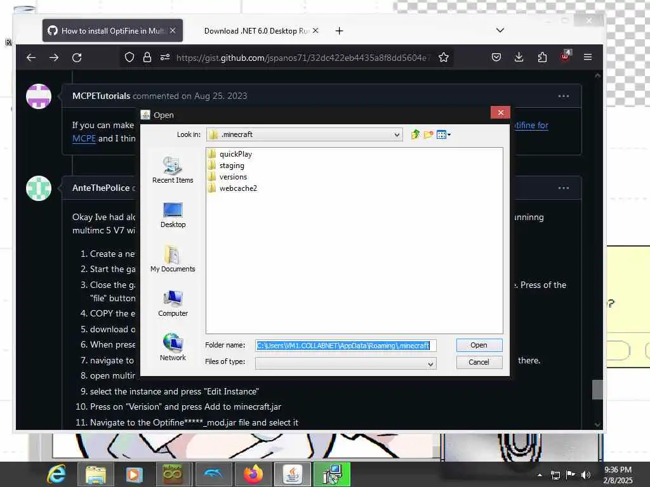View site security padlock info

point(147,58)
